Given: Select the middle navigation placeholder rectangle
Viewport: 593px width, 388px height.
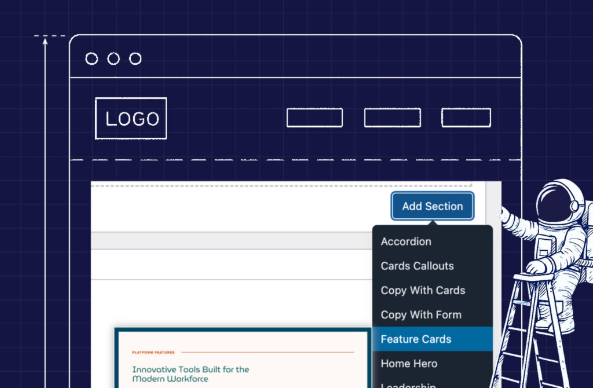Looking at the screenshot, I should [392, 118].
